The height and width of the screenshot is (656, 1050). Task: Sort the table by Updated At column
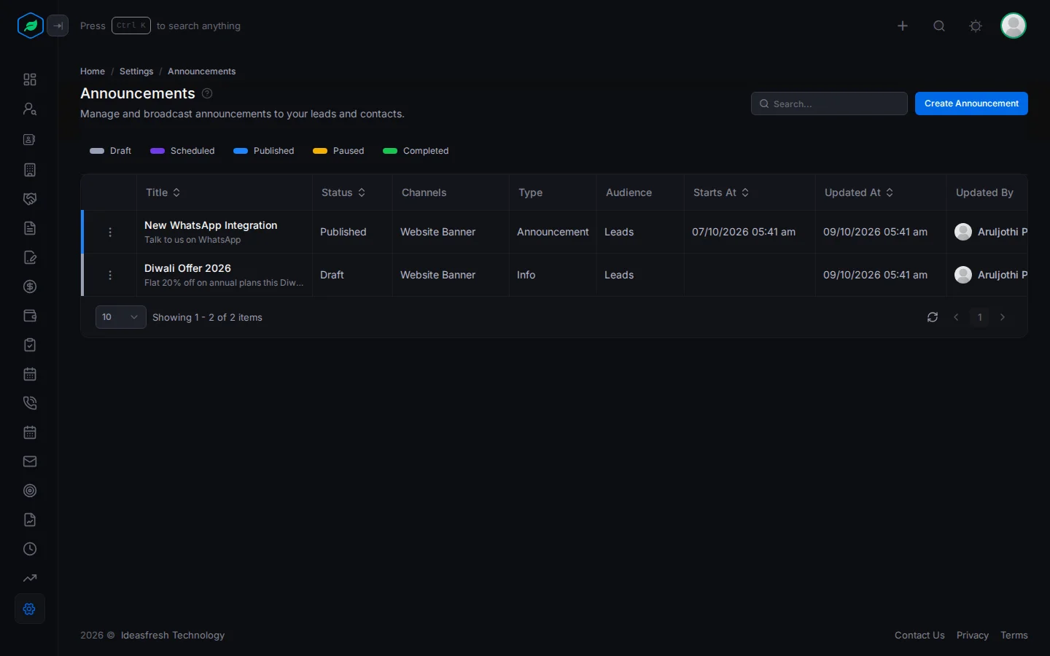(859, 192)
